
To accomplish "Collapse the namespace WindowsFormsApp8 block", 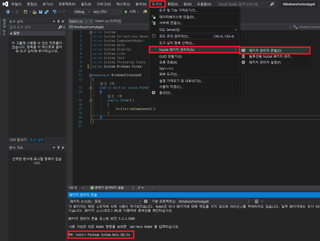I will (x=91, y=75).
